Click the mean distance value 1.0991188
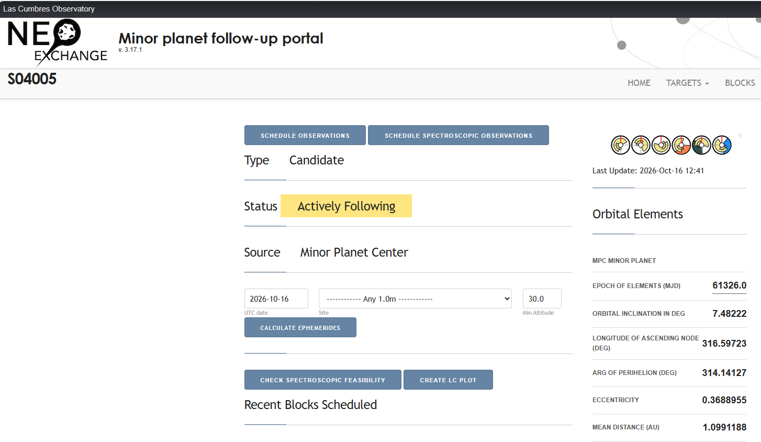This screenshot has height=442, width=761. tap(724, 427)
